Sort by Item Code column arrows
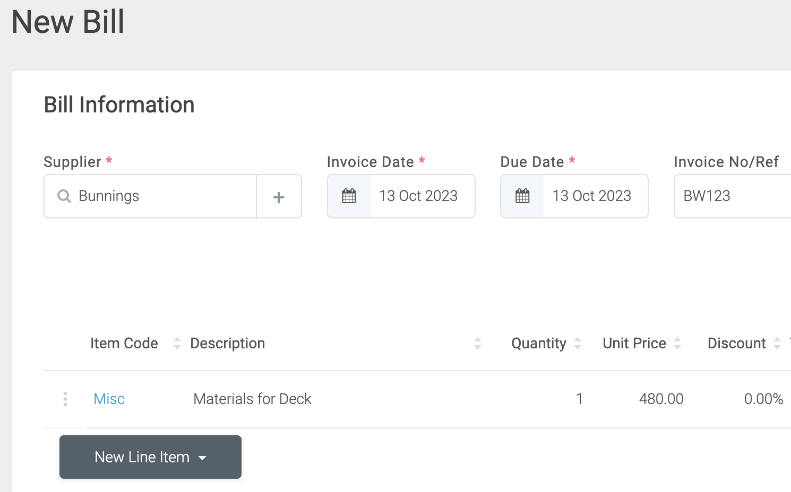 (177, 344)
